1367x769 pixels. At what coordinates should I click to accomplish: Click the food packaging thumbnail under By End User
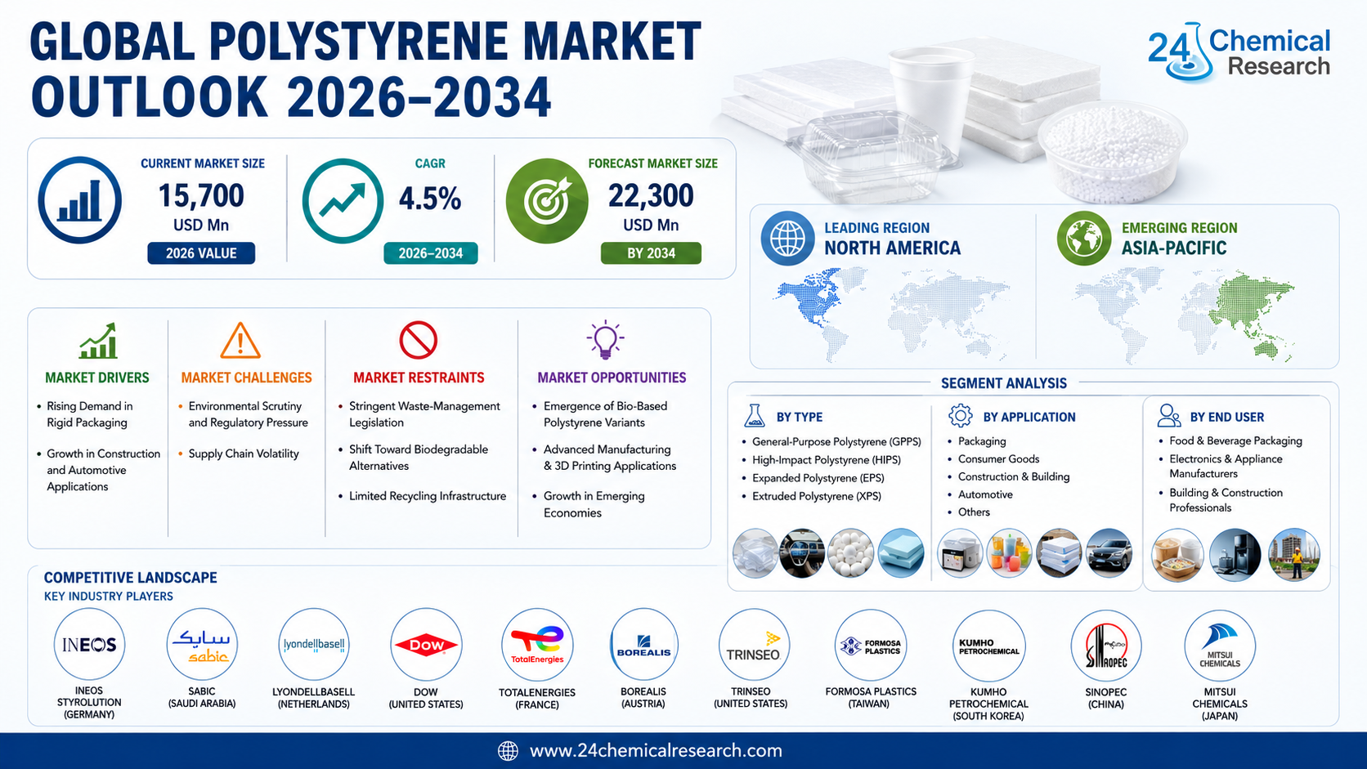(x=1177, y=555)
